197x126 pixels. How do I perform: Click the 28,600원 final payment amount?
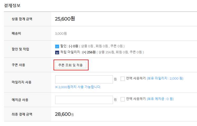pos(64,114)
